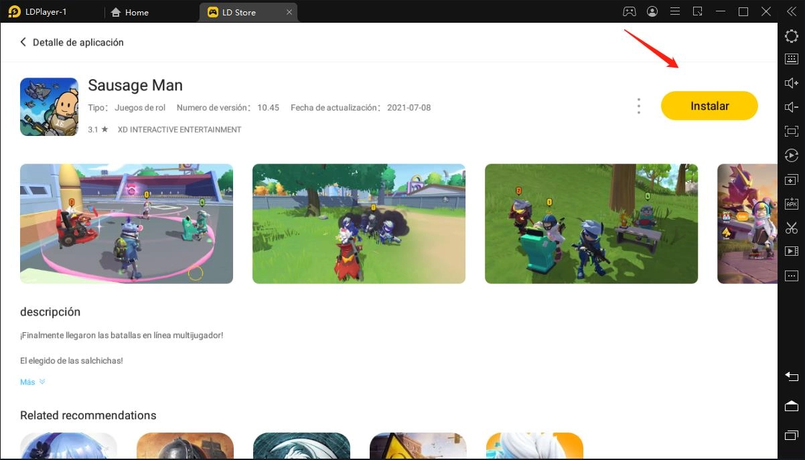Open third related app with dark teal icon
The width and height of the screenshot is (805, 460).
tap(301, 446)
